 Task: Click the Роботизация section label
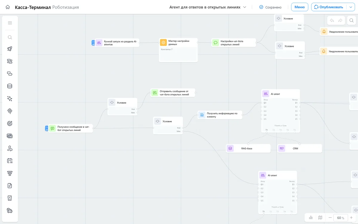click(x=66, y=7)
